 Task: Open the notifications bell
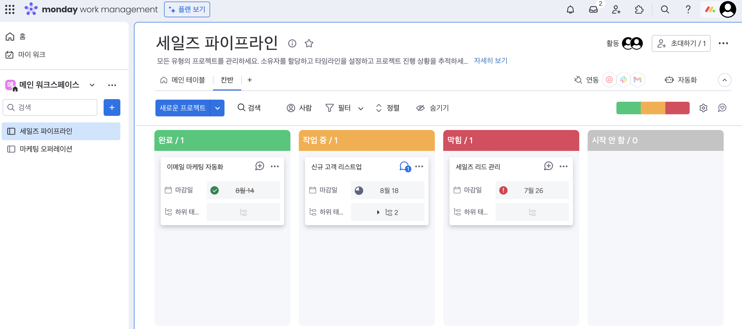coord(570,10)
